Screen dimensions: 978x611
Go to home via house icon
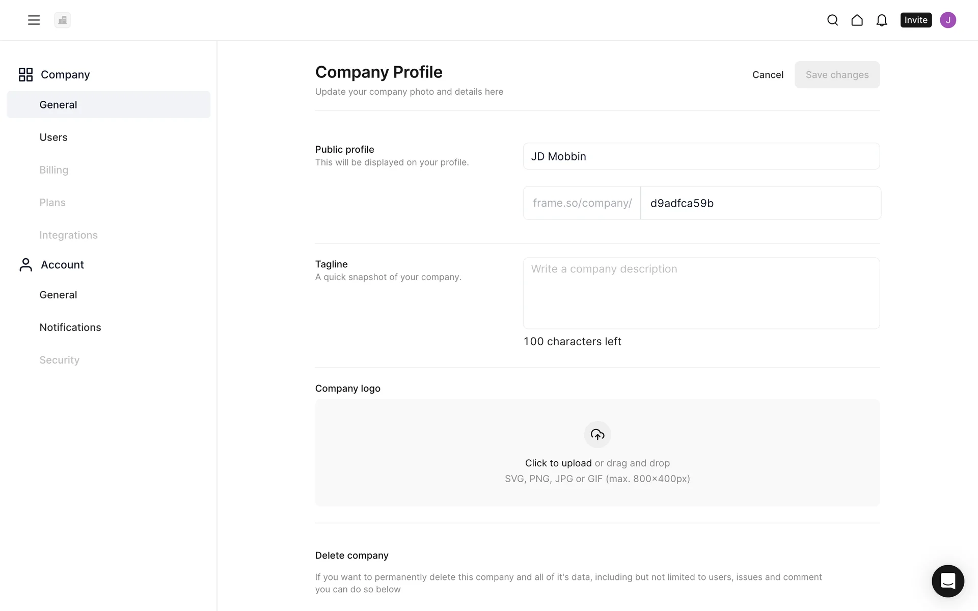pyautogui.click(x=857, y=20)
